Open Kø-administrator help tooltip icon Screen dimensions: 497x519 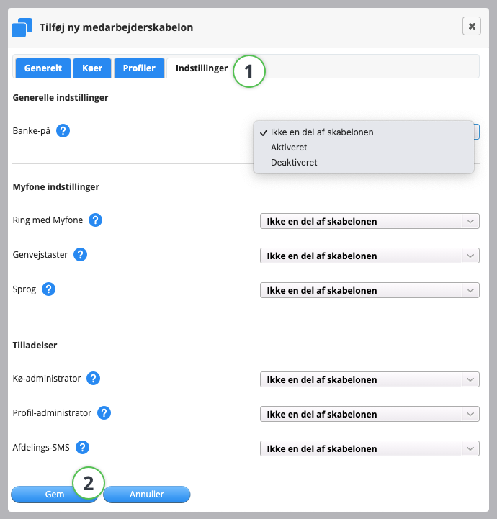pyautogui.click(x=94, y=379)
